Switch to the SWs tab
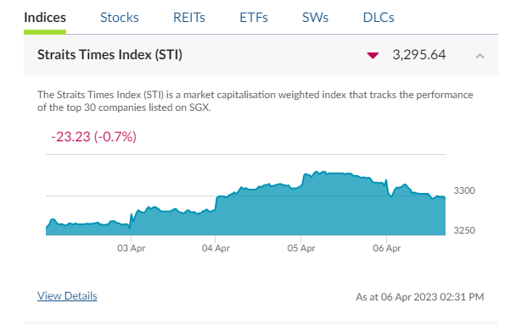 315,18
